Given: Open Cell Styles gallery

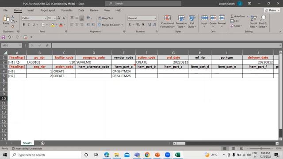Looking at the screenshot, I should (x=192, y=22).
